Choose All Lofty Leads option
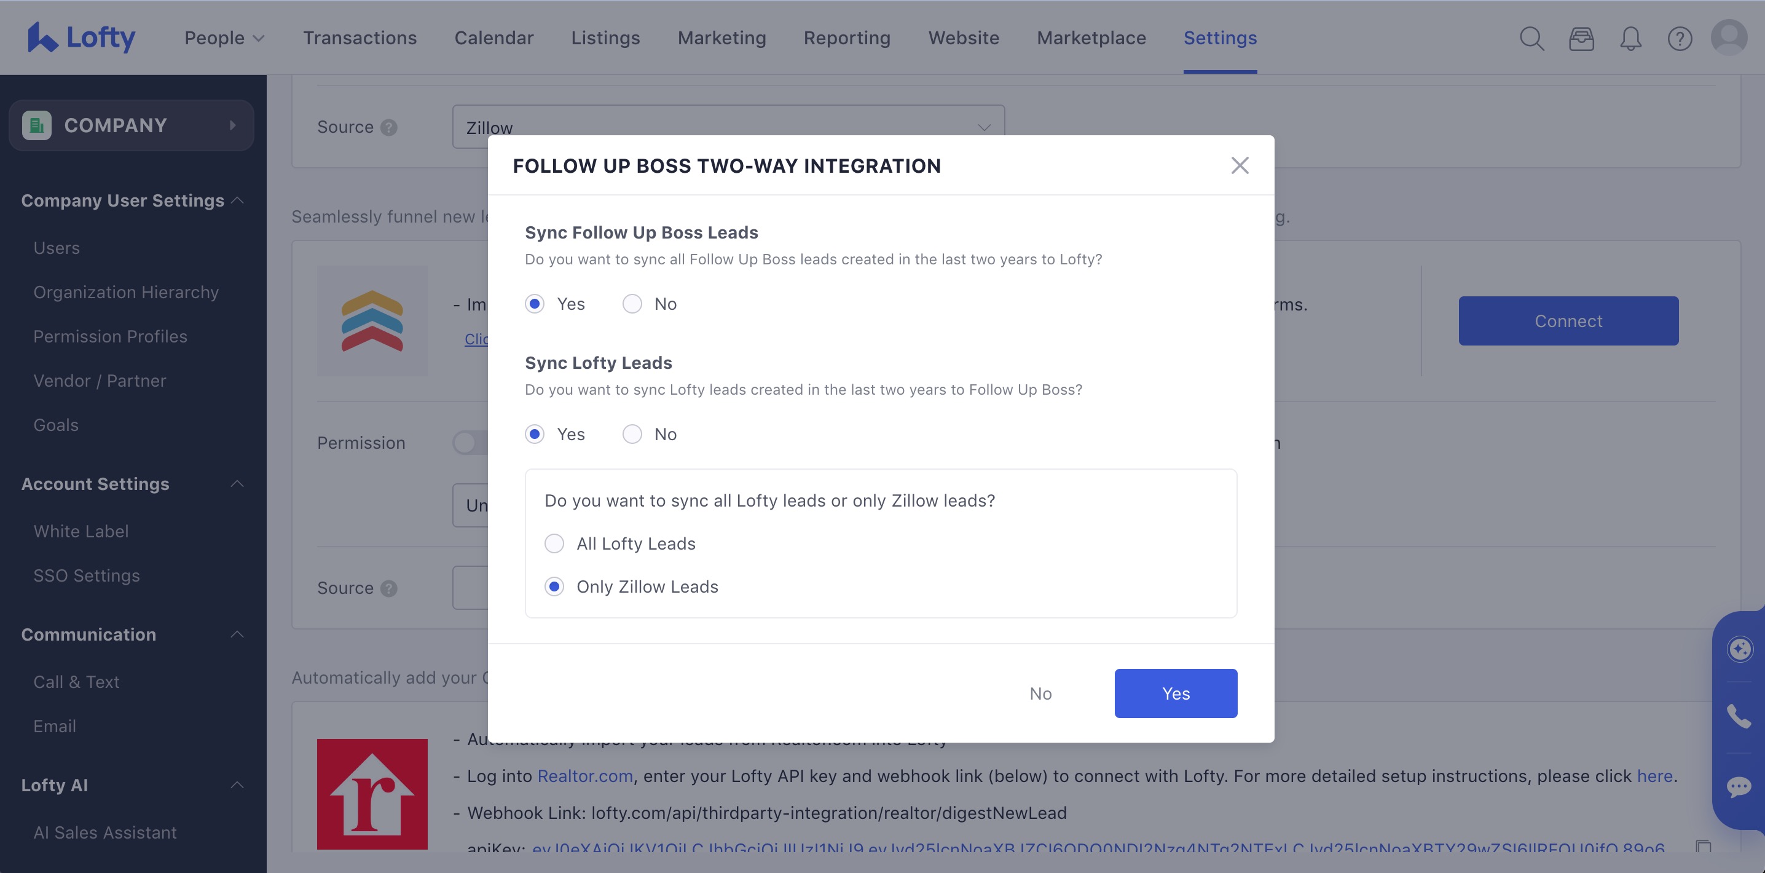The height and width of the screenshot is (873, 1765). (x=554, y=543)
